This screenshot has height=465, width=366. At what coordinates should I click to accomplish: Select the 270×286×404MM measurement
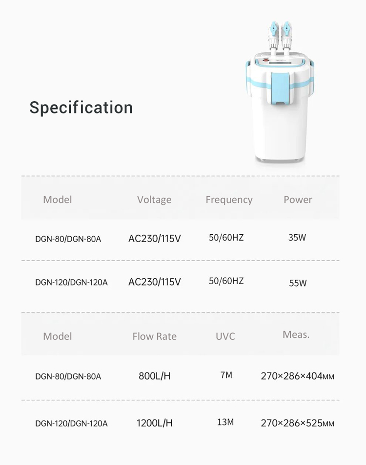pyautogui.click(x=297, y=376)
